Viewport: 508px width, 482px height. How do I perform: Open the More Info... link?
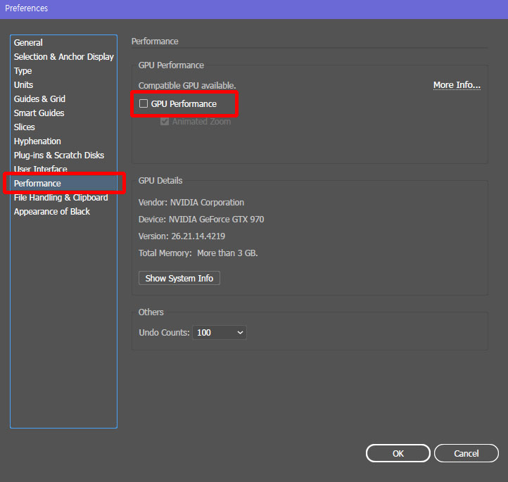tap(457, 85)
